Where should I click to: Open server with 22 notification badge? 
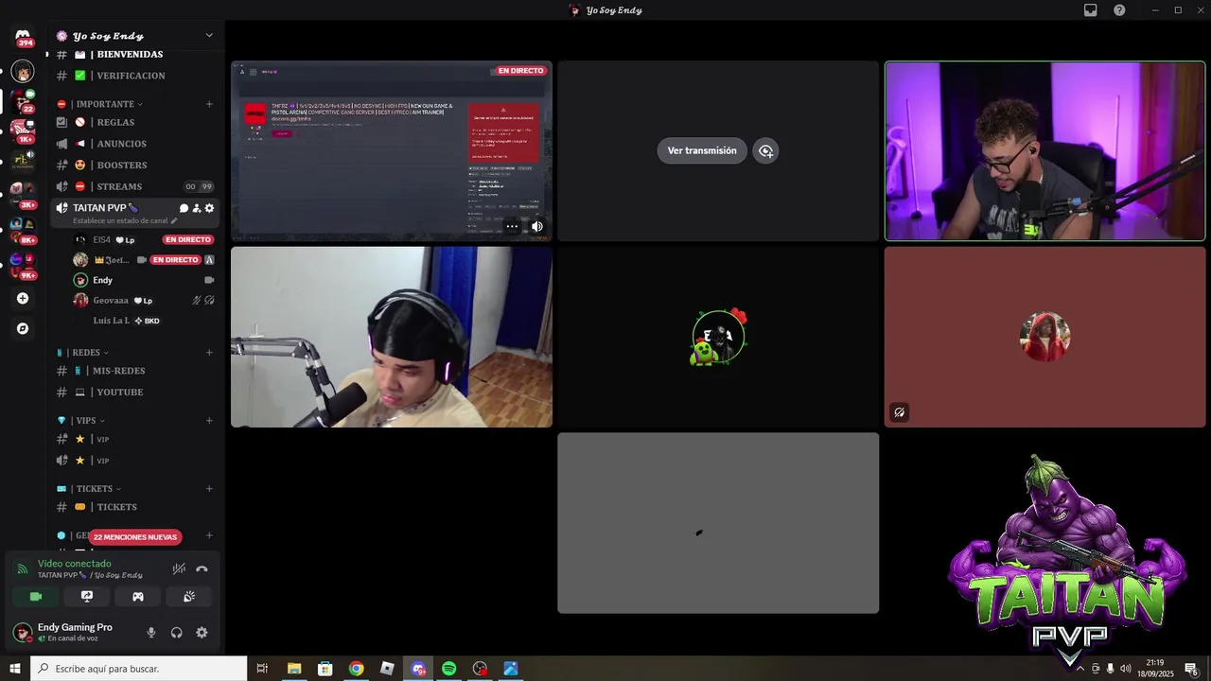[23, 101]
